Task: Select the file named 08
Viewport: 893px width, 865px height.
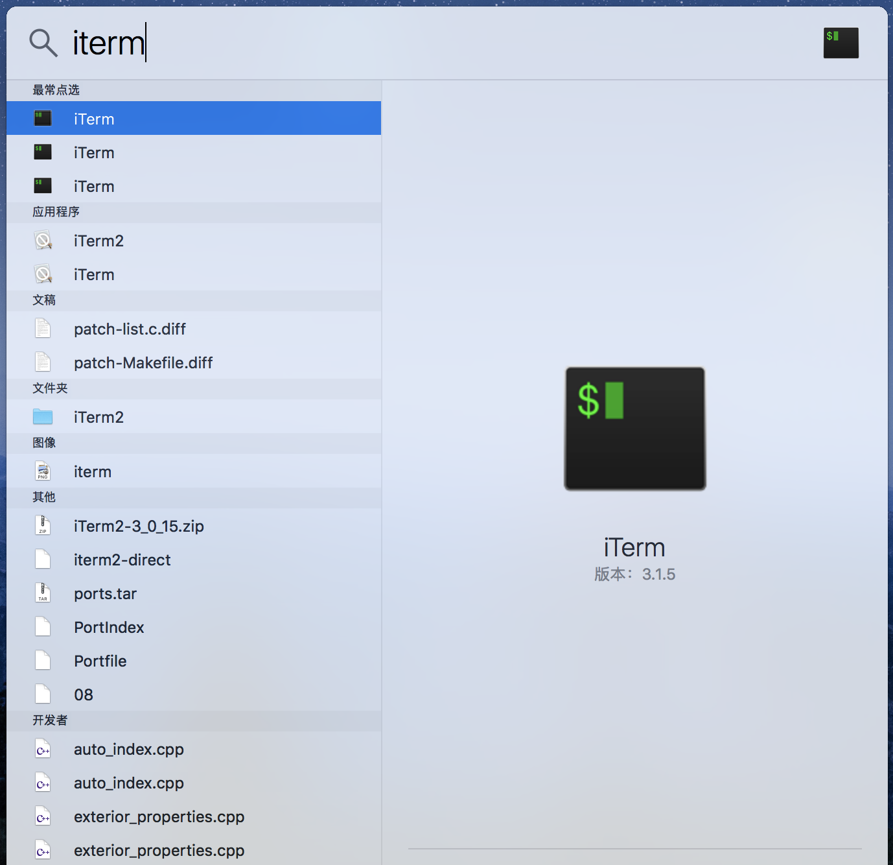Action: (194, 694)
